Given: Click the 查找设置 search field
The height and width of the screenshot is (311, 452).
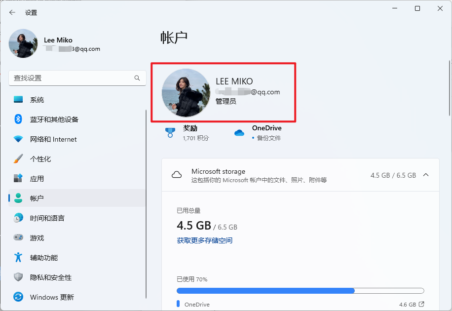Looking at the screenshot, I should click(77, 78).
